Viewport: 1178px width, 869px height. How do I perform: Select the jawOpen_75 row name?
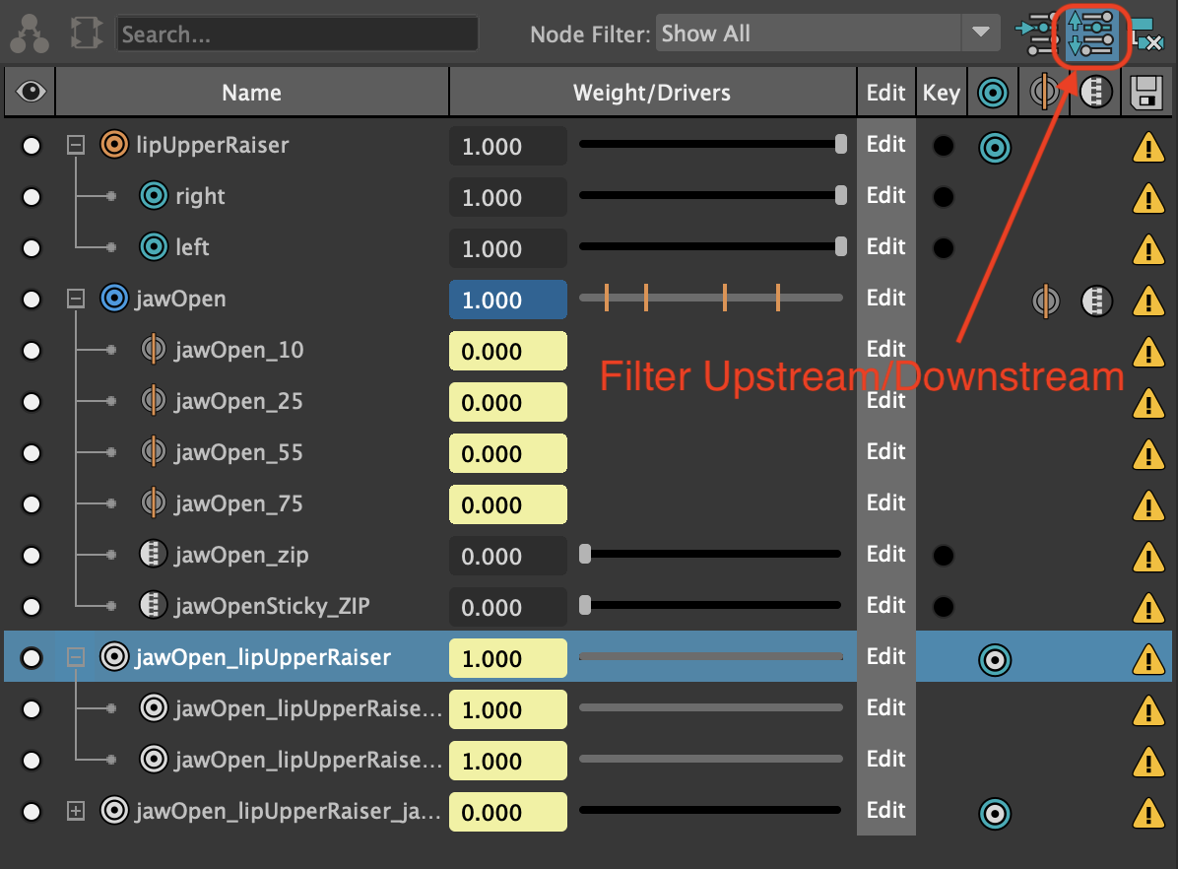(239, 502)
